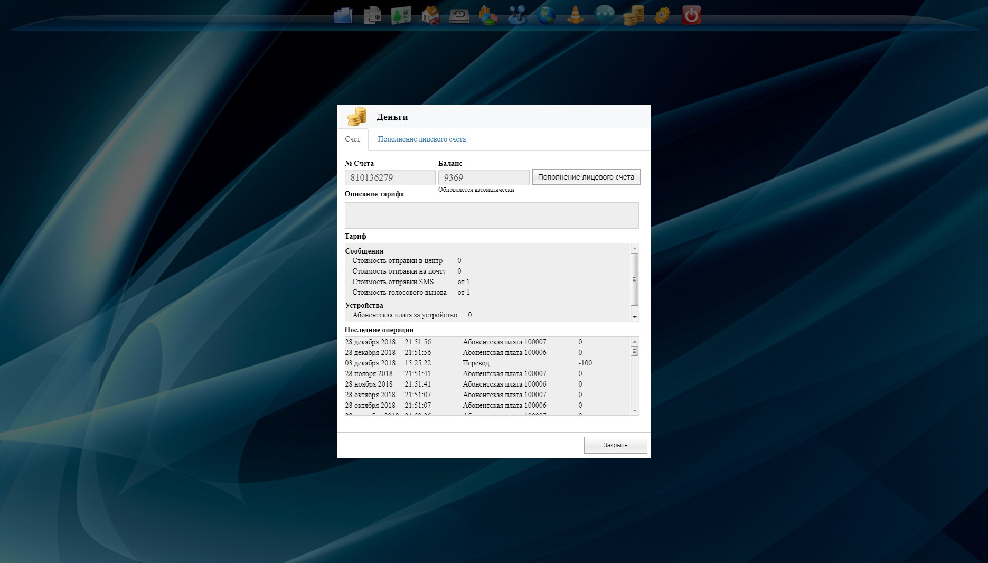
Task: Click the Закрыть button
Action: pos(615,445)
